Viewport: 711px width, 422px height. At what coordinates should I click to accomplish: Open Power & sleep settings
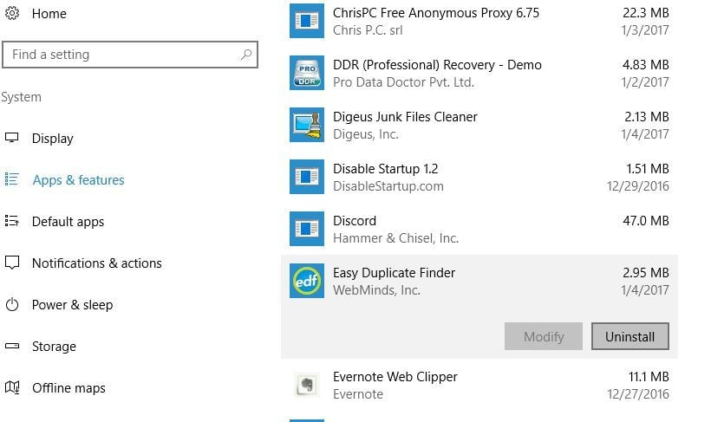(x=72, y=305)
